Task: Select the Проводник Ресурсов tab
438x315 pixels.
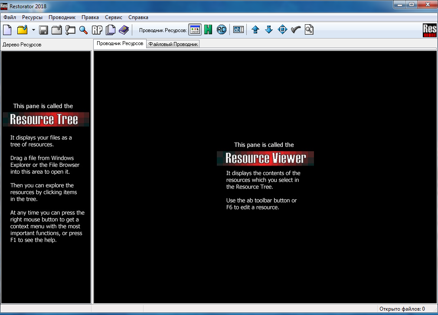Action: [x=120, y=43]
